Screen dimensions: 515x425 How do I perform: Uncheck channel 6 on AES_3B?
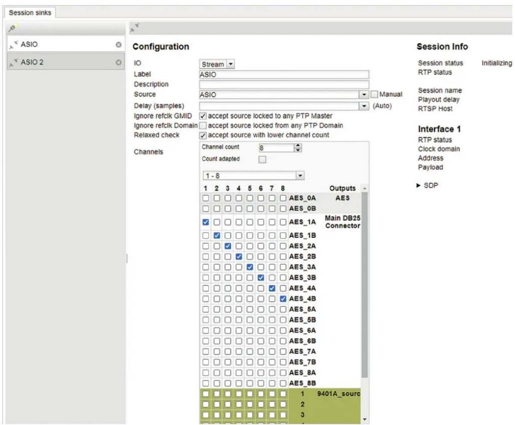pyautogui.click(x=261, y=278)
